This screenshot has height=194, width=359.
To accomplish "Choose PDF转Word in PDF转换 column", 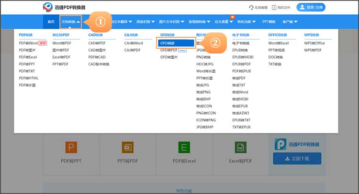I will tap(28, 43).
